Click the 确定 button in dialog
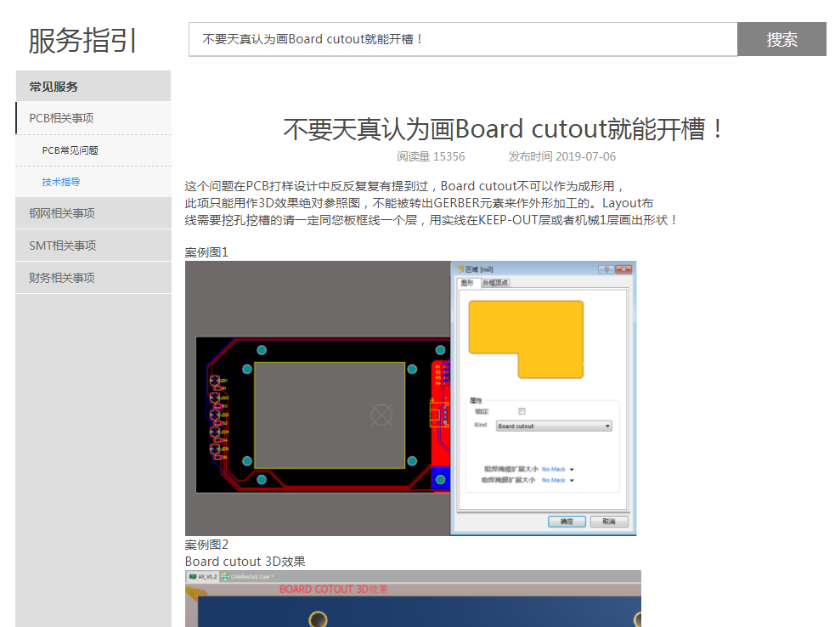Screen dimensions: 835x627 567,521
